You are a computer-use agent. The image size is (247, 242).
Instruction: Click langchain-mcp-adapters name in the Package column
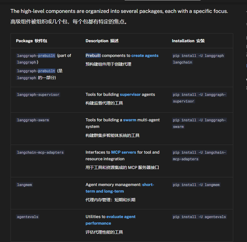40,152
